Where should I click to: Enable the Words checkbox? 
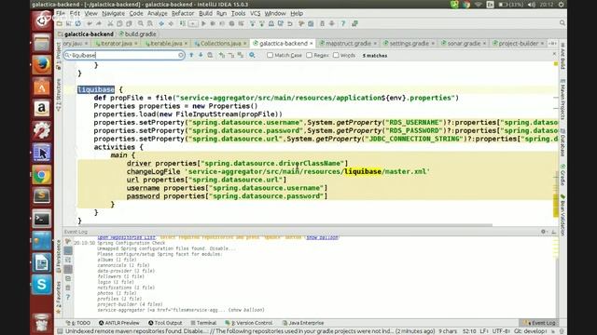coord(336,56)
